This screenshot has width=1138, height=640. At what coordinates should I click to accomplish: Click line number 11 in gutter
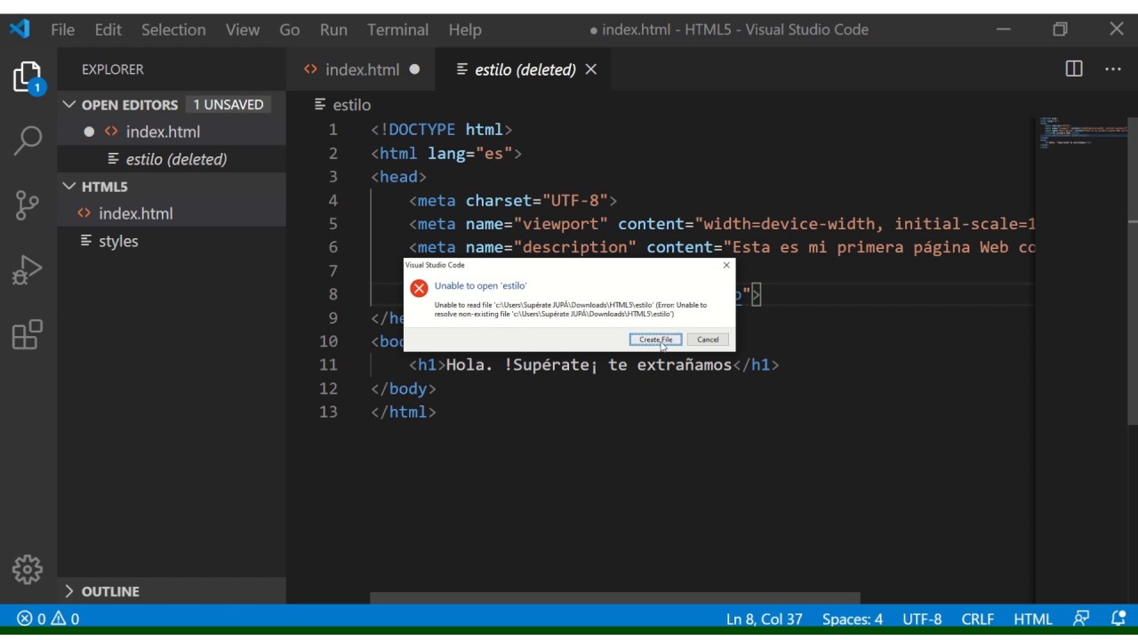coord(329,364)
